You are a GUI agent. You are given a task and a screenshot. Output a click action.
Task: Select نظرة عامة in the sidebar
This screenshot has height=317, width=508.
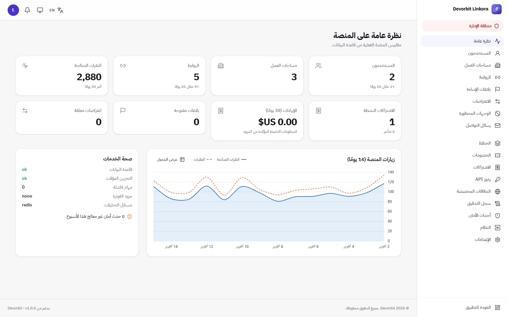[x=462, y=41]
